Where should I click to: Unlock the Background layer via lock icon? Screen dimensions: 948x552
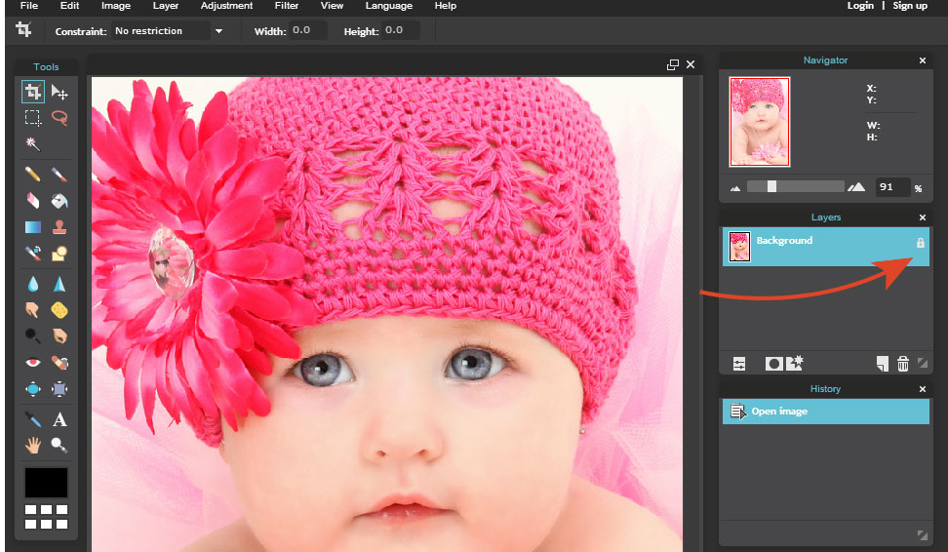(920, 242)
